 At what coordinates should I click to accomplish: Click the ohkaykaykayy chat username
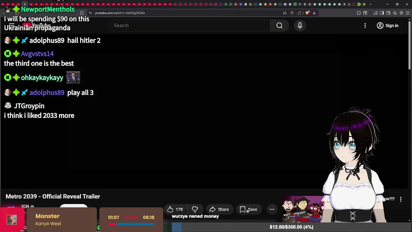point(42,78)
